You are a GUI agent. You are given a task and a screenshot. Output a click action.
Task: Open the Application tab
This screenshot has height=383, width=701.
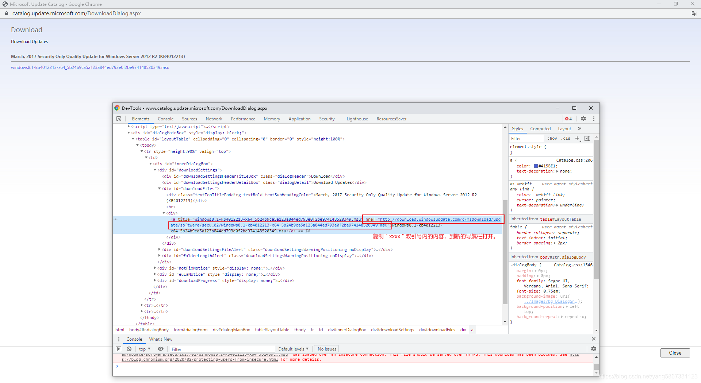pyautogui.click(x=299, y=119)
